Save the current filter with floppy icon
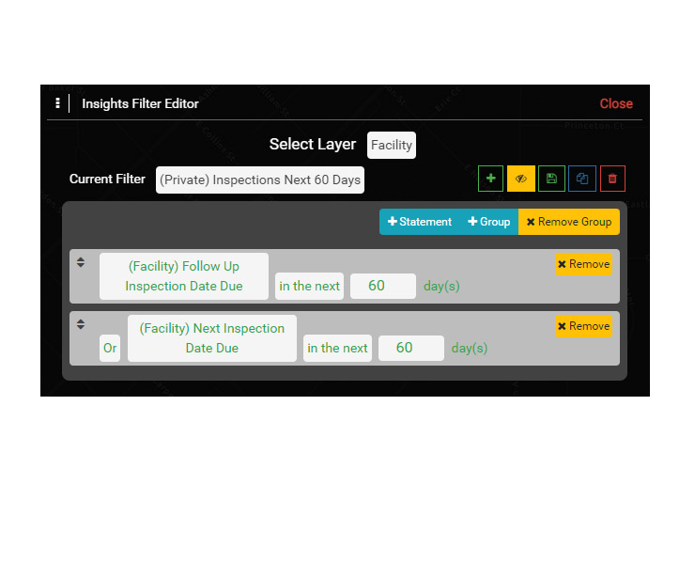The width and height of the screenshot is (695, 562). click(x=551, y=179)
